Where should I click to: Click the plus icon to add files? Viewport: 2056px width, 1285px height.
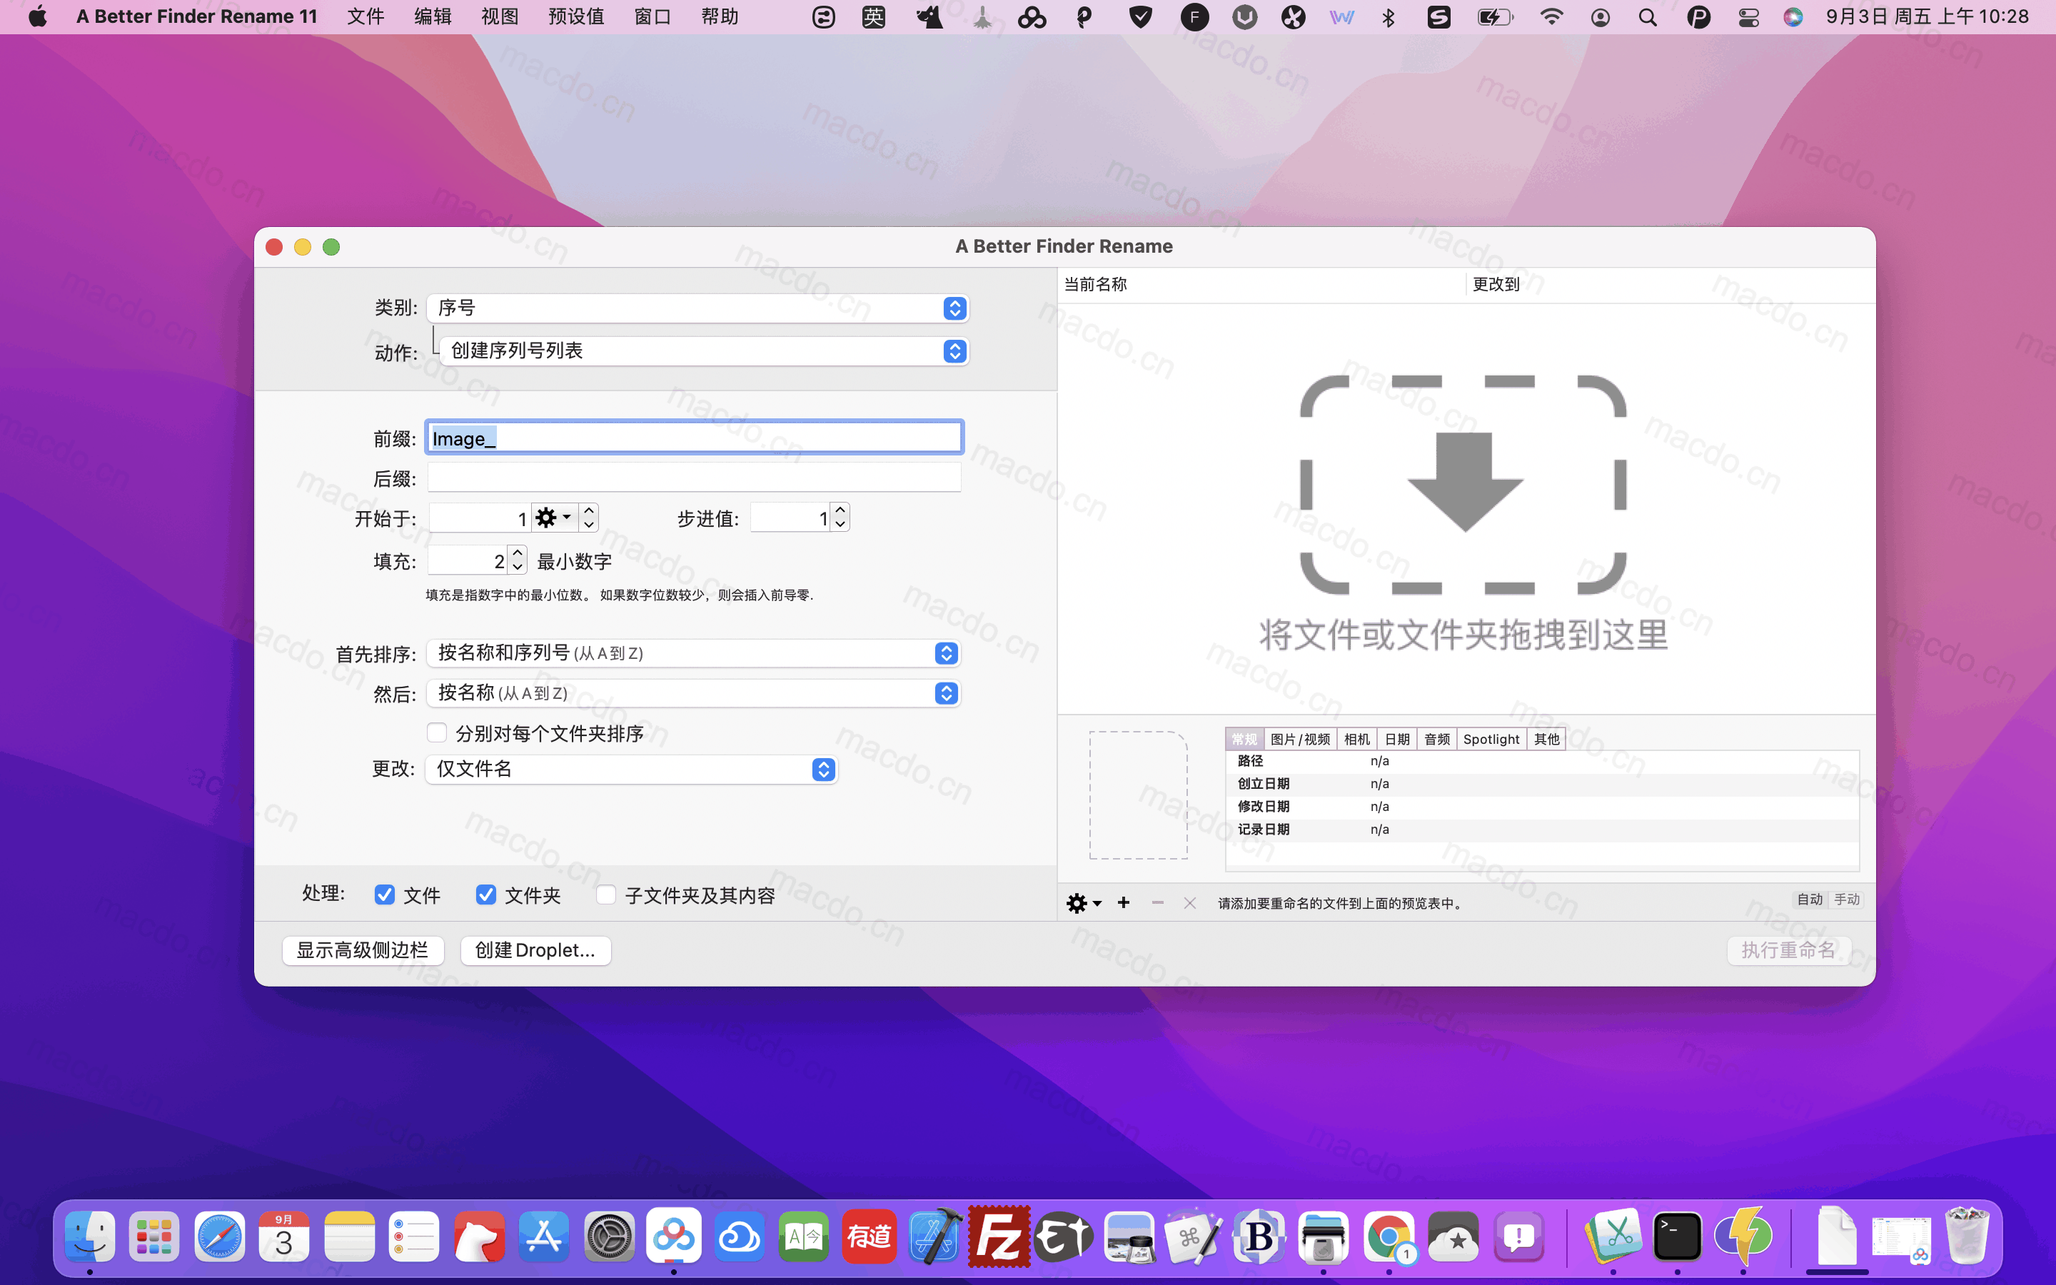tap(1123, 902)
